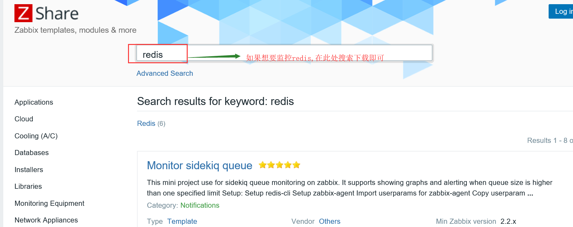The width and height of the screenshot is (573, 227).
Task: Select Databases category in sidebar
Action: pos(31,153)
